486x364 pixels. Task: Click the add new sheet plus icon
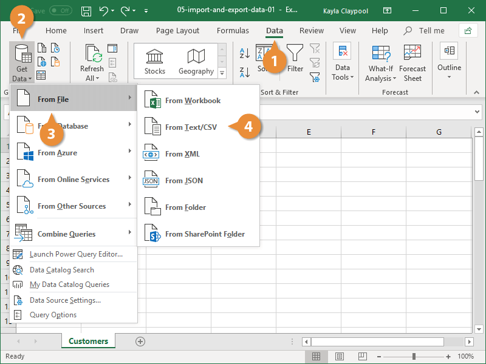click(x=140, y=342)
